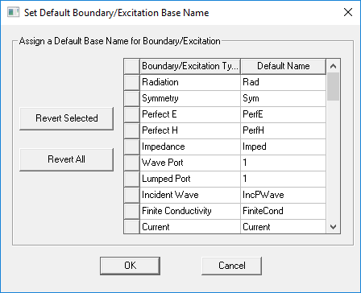Edit the PerfE default name field
The height and width of the screenshot is (293, 361).
[x=283, y=114]
